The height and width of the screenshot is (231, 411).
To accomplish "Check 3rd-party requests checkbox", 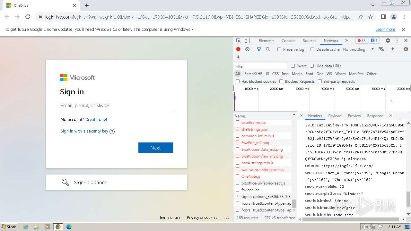I will click(320, 81).
